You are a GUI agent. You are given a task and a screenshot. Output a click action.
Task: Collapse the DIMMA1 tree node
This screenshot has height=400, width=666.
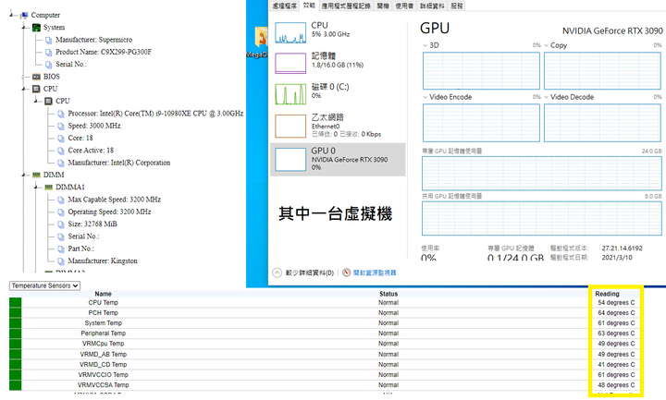click(x=36, y=187)
